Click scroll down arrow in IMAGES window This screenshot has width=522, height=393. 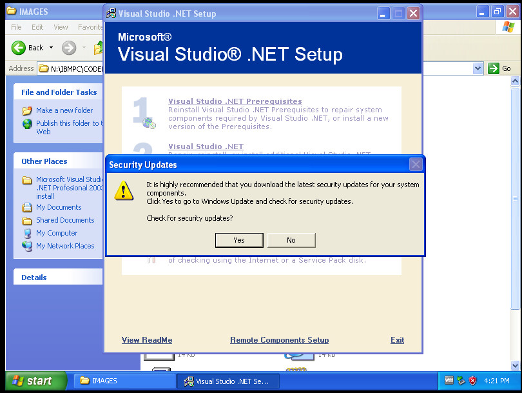pos(515,366)
